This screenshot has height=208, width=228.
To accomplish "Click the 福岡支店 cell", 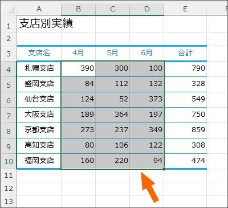I will tap(39, 161).
